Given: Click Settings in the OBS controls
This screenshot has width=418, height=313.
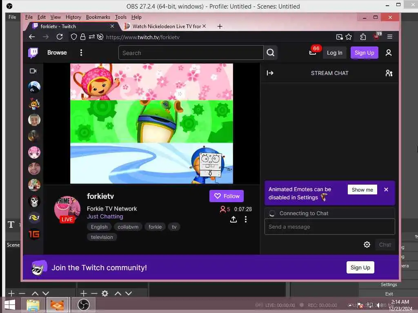Looking at the screenshot, I should click(389, 284).
